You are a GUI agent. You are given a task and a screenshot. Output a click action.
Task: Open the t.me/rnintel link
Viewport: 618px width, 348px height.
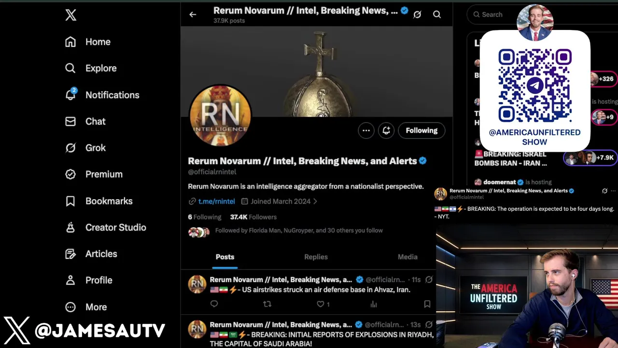click(216, 202)
